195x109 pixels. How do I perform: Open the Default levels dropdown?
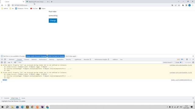168,62
